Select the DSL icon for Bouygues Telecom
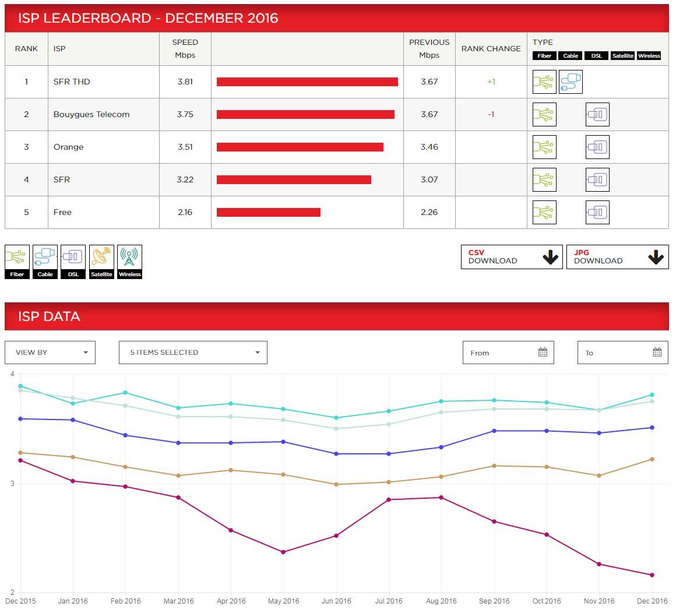This screenshot has height=610, width=676. (597, 114)
